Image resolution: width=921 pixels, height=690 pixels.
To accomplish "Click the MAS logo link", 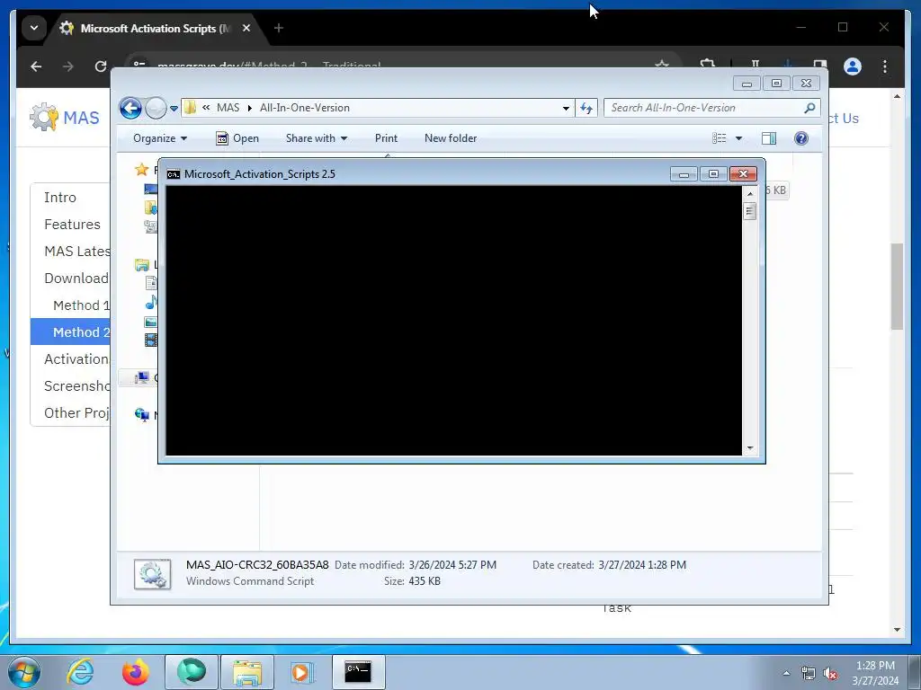I will pos(65,118).
